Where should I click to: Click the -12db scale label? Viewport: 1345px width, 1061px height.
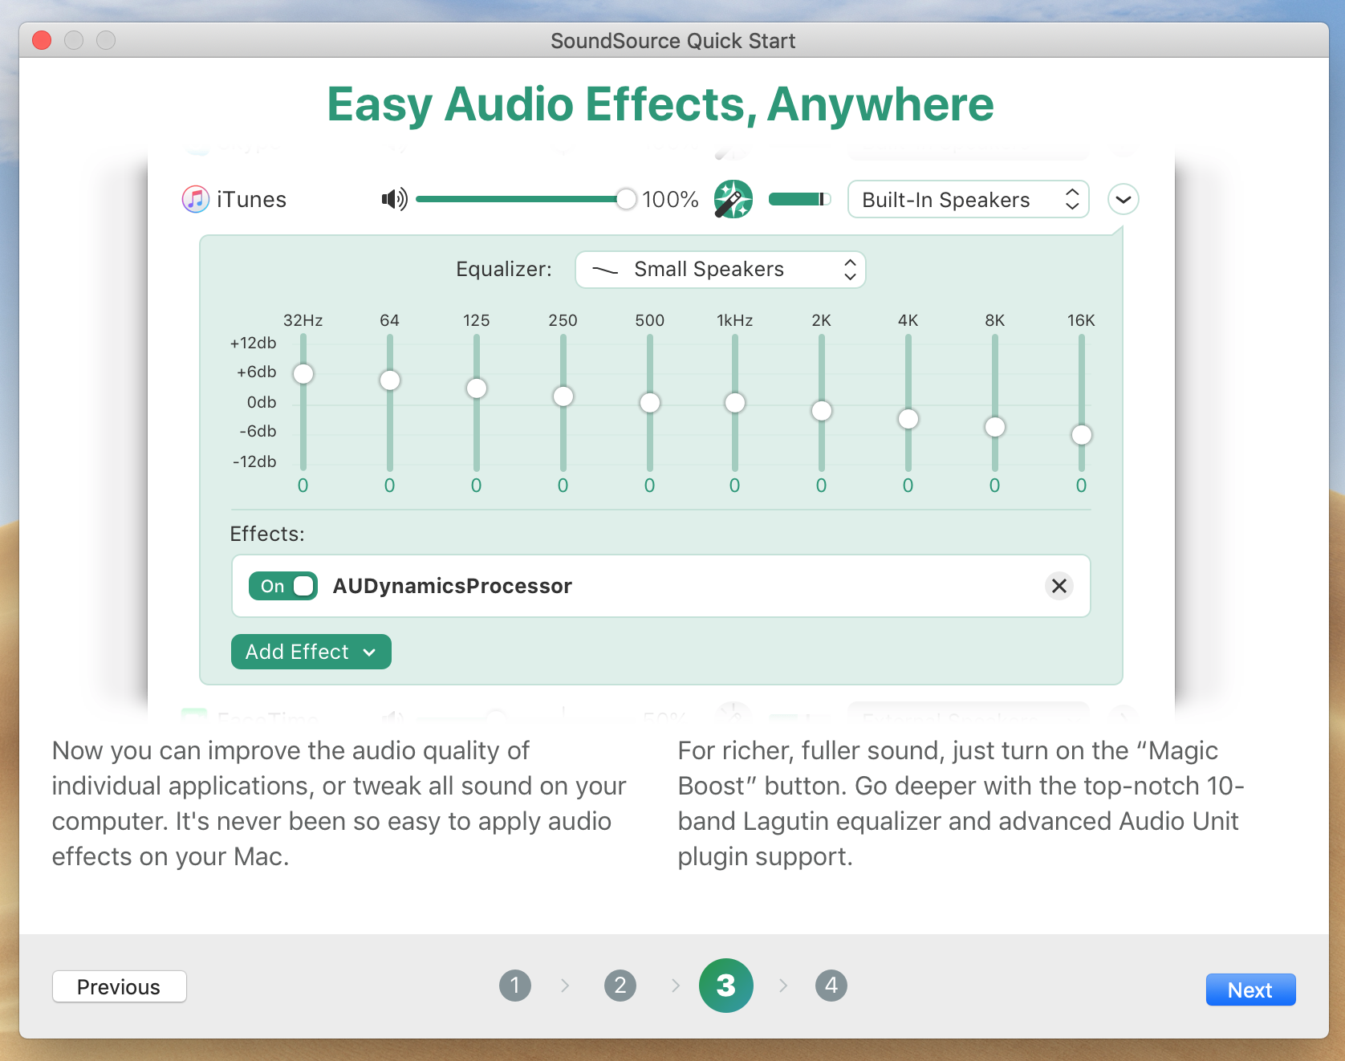point(254,461)
